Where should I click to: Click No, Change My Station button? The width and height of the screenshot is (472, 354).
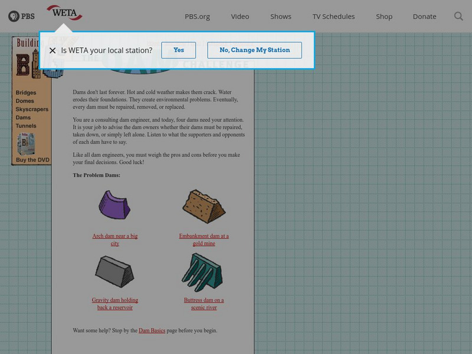pyautogui.click(x=255, y=50)
